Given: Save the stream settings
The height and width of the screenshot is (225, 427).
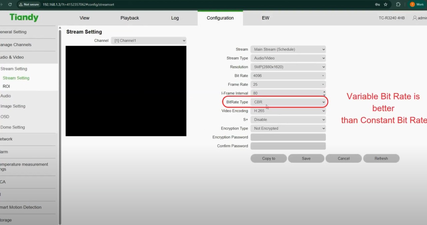Looking at the screenshot, I should [x=306, y=158].
